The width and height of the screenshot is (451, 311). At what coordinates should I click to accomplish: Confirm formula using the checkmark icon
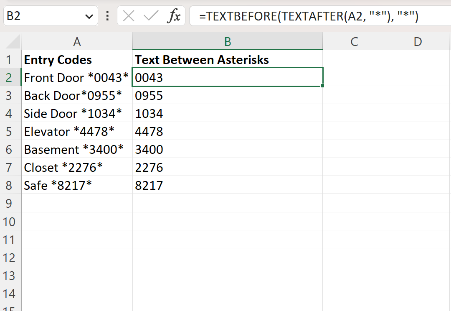click(x=151, y=16)
